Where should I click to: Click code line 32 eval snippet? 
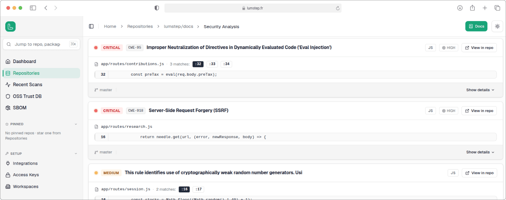pyautogui.click(x=296, y=75)
